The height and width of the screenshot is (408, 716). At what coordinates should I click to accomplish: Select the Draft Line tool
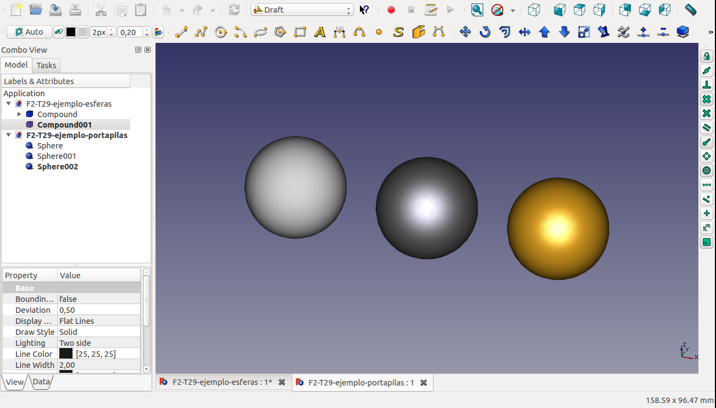181,32
